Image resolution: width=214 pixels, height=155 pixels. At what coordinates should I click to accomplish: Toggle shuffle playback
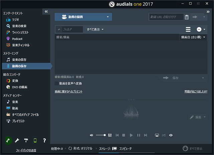pyautogui.click(x=164, y=135)
